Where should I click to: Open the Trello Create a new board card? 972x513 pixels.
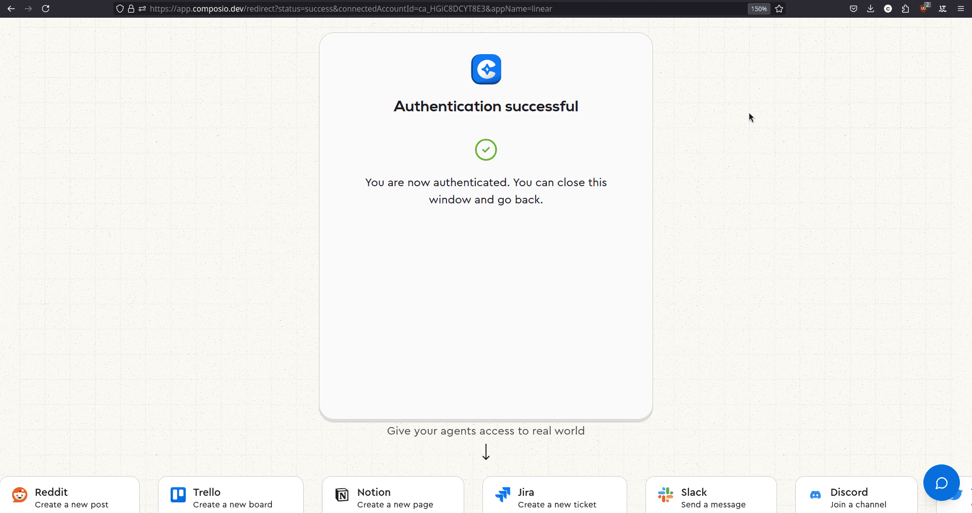(231, 495)
